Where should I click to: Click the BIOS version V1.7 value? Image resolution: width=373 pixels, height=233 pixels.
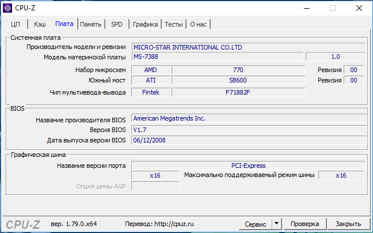[249, 130]
